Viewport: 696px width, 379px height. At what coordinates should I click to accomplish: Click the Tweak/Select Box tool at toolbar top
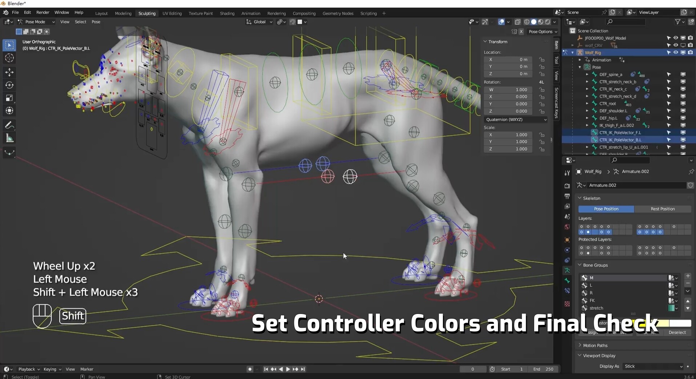click(x=9, y=45)
